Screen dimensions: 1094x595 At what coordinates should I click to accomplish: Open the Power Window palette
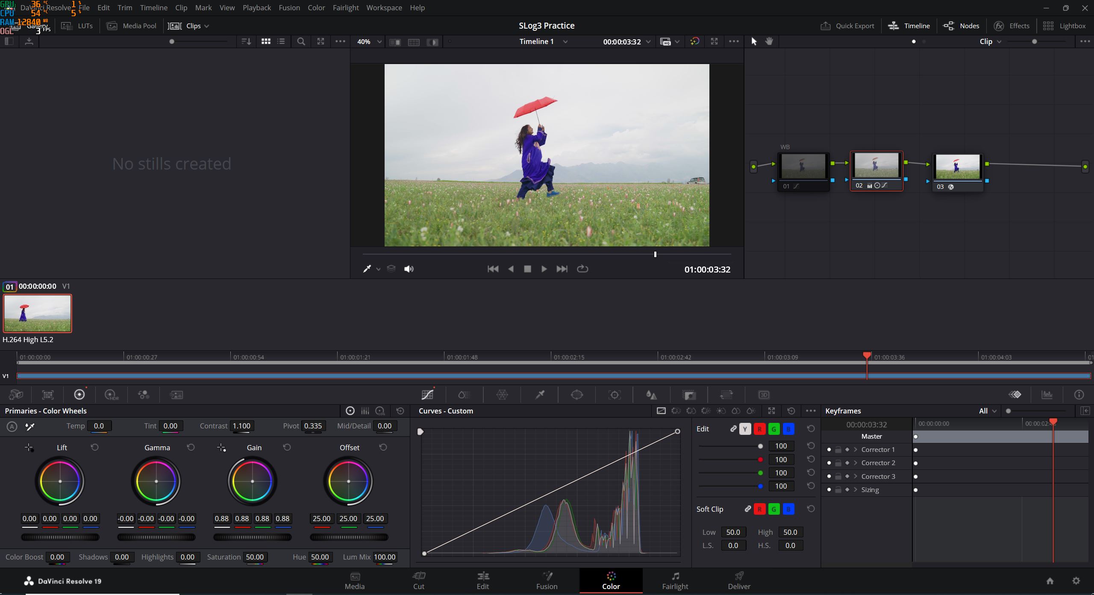pos(577,395)
